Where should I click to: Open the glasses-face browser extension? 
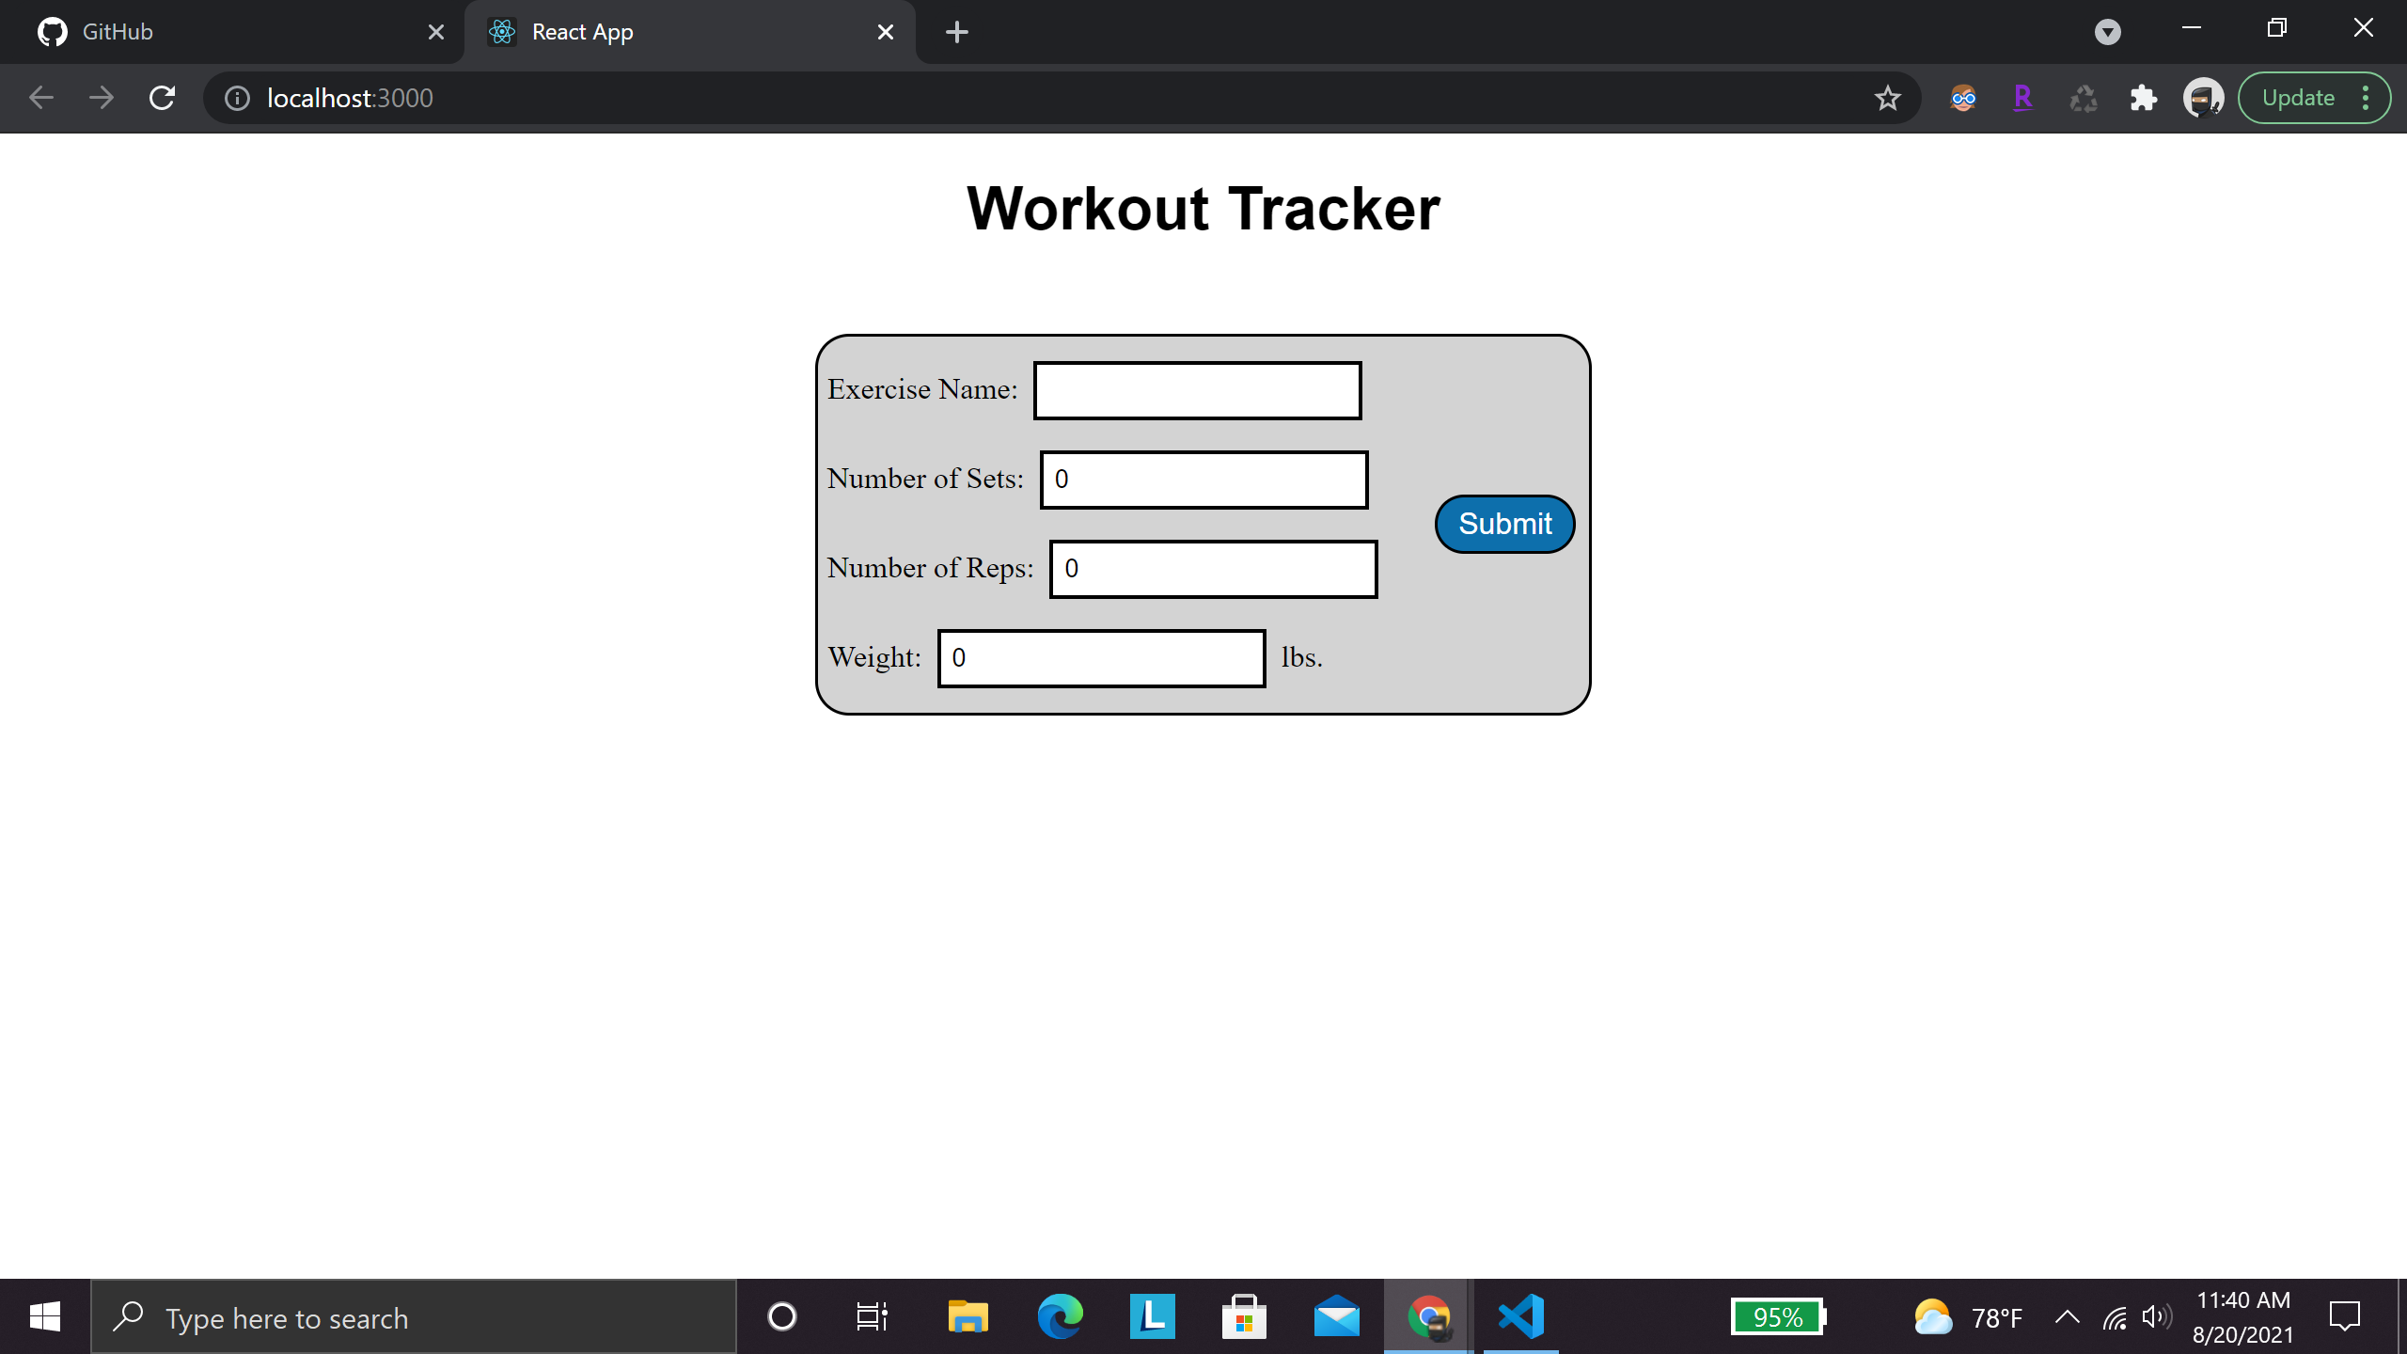point(1962,98)
